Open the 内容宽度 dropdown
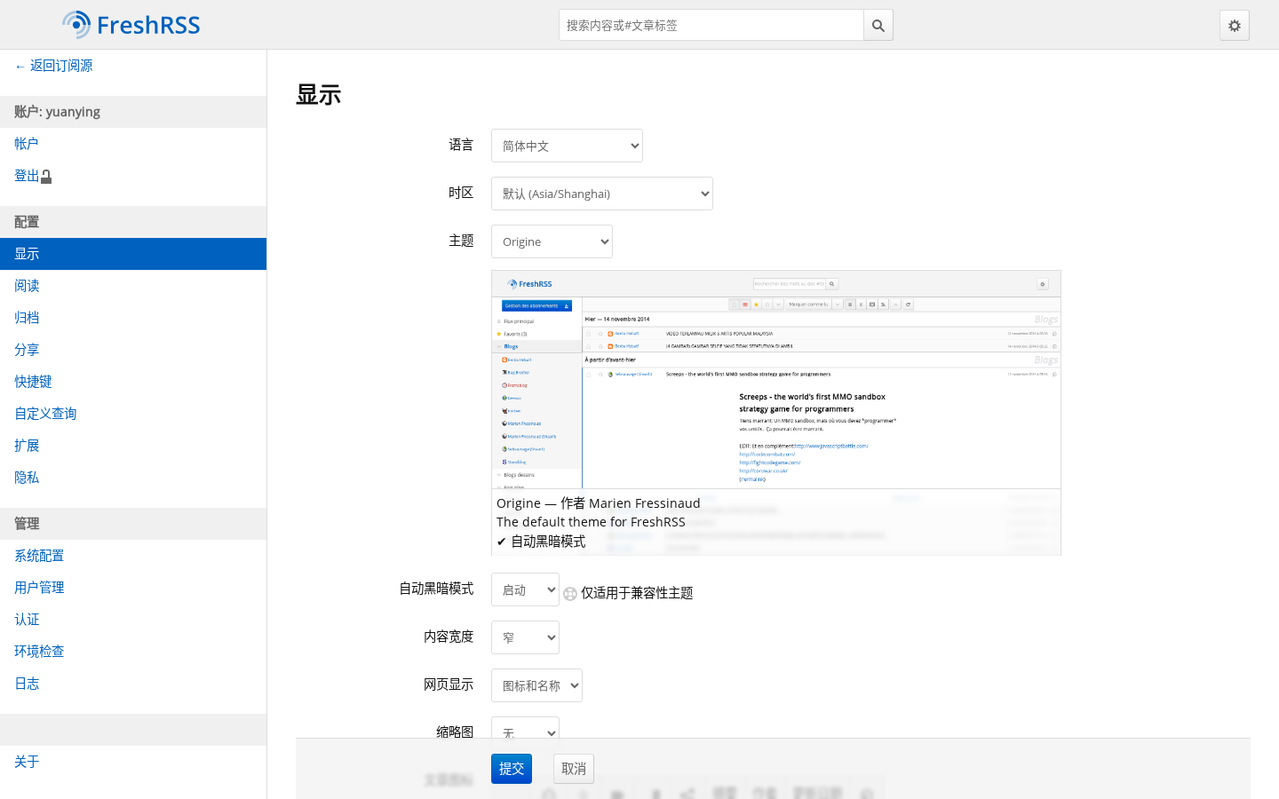 point(525,637)
